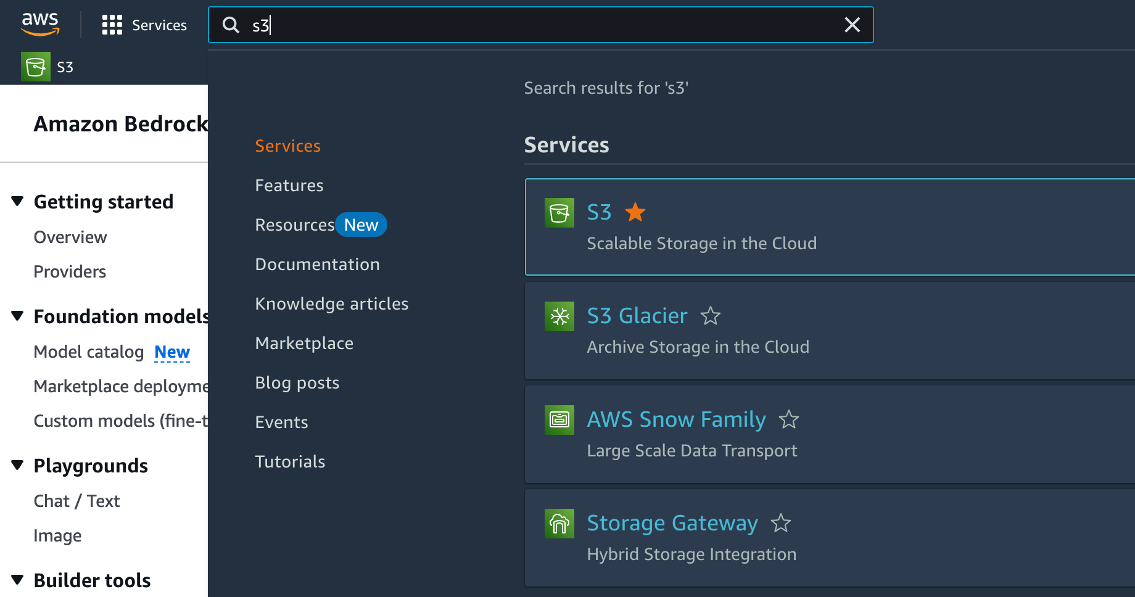Click the green S3 bucket result icon
The width and height of the screenshot is (1135, 597).
pyautogui.click(x=559, y=213)
